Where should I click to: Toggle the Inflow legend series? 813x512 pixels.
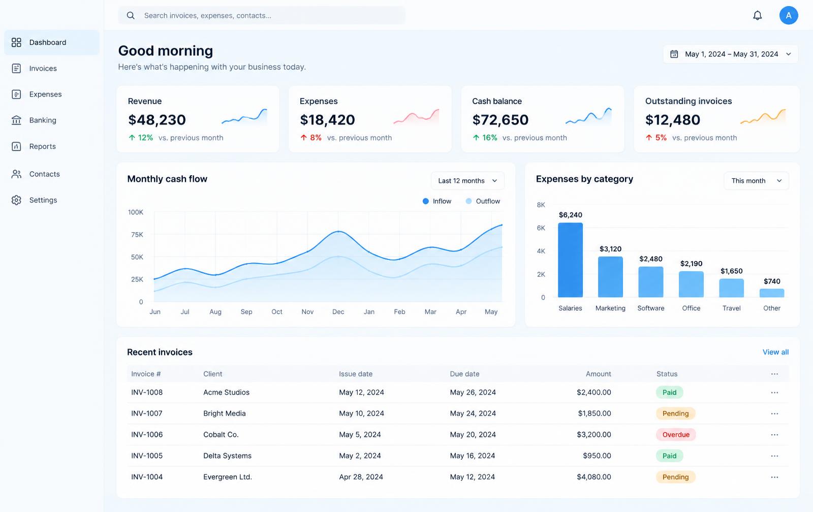(x=436, y=201)
